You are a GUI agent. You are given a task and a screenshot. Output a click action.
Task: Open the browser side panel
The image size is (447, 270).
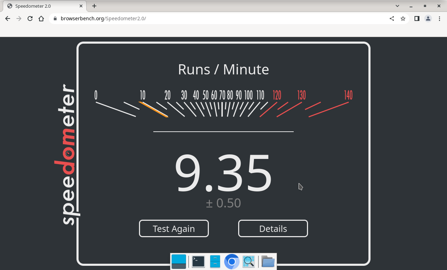click(x=417, y=19)
